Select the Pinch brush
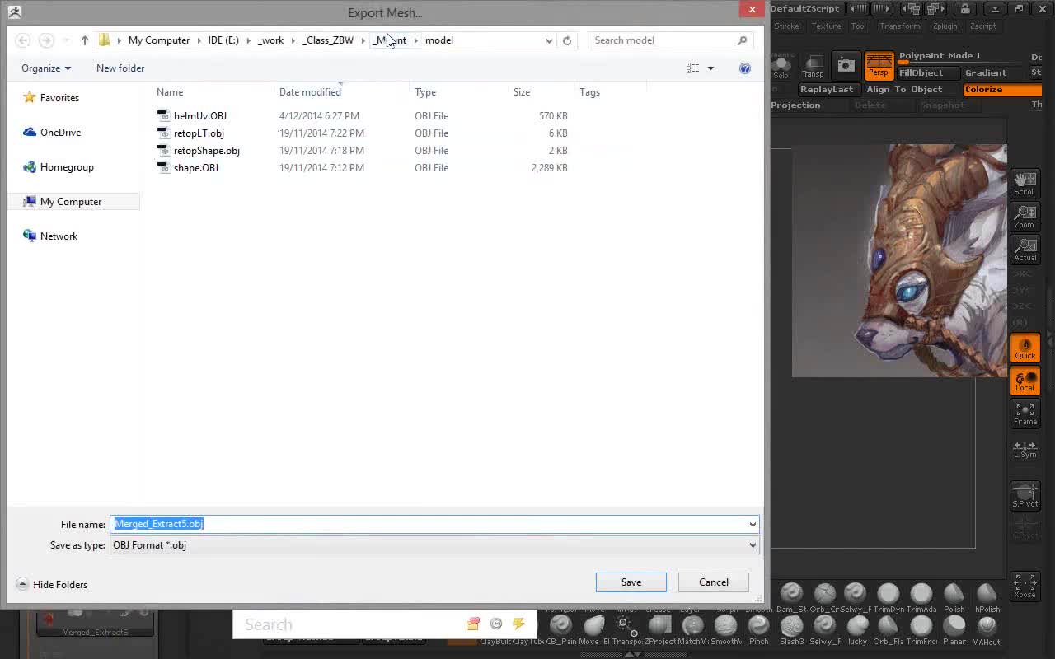 pos(758,631)
